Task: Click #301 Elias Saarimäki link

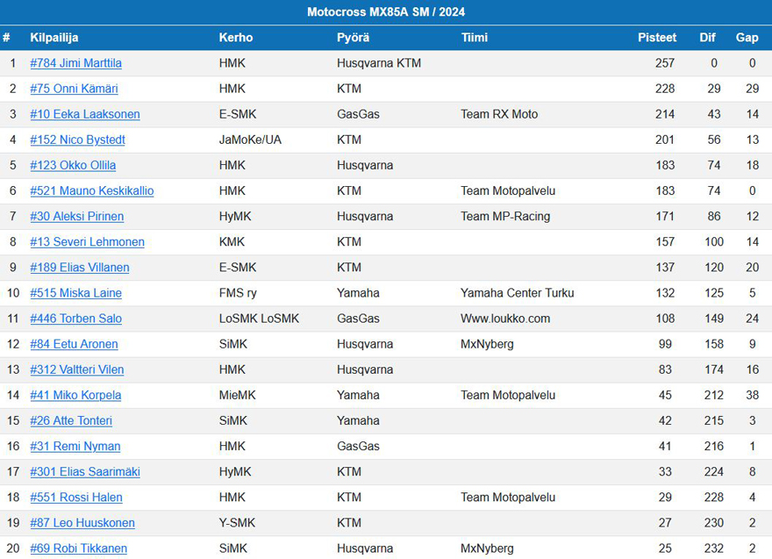Action: click(x=85, y=472)
